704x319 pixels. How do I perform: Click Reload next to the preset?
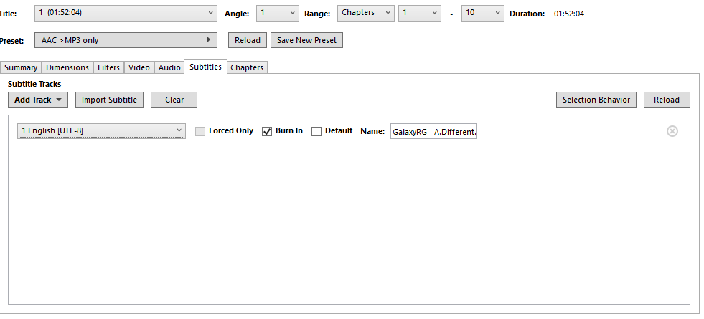tap(248, 40)
